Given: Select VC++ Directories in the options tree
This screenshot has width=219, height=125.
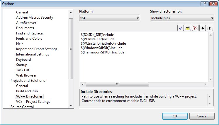Looking at the screenshot, I should click(x=29, y=96).
